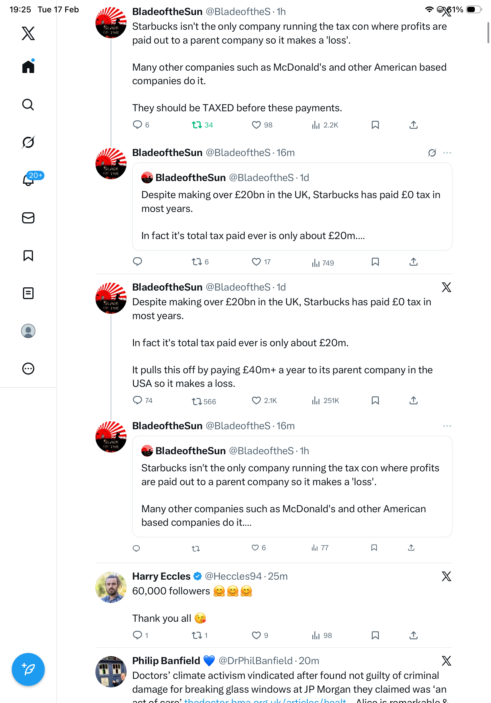Tap the blue compose post button
This screenshot has width=491, height=703.
point(28,669)
